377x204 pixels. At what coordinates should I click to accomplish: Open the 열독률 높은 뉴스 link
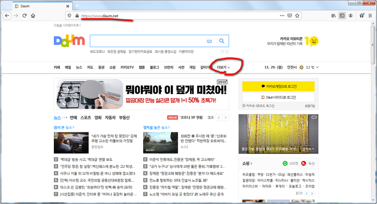(157, 127)
